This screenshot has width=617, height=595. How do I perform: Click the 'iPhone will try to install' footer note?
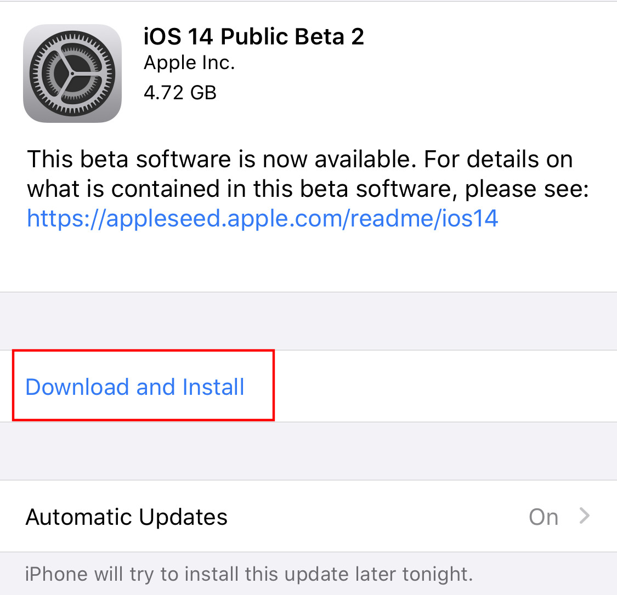click(x=248, y=574)
